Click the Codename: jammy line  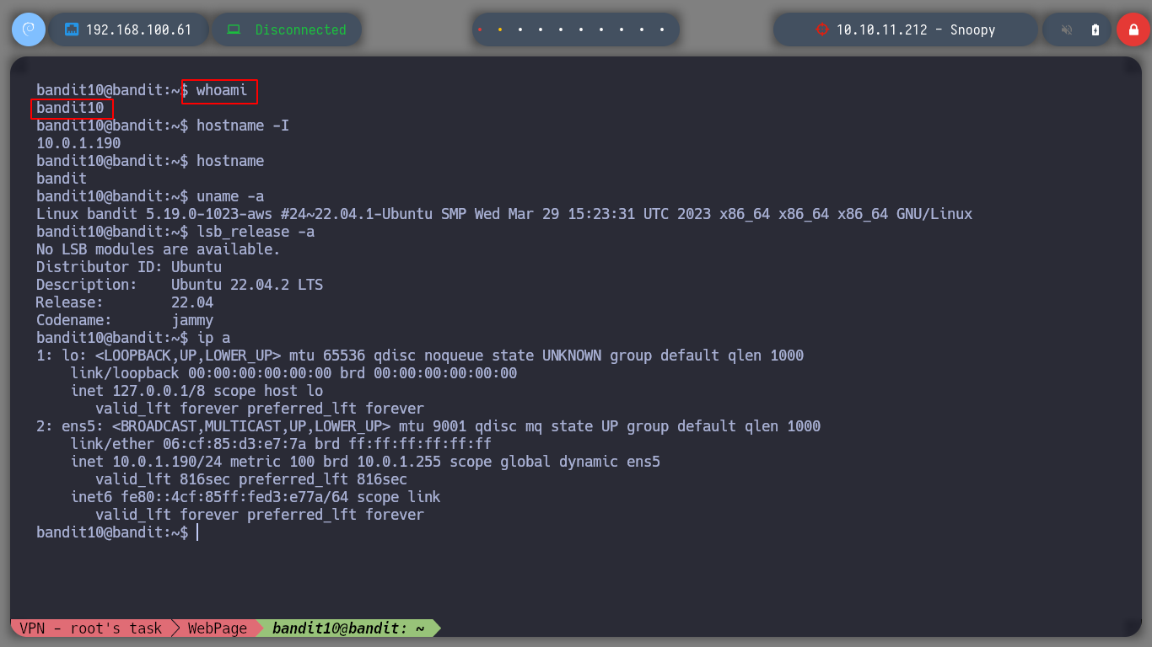pyautogui.click(x=125, y=320)
